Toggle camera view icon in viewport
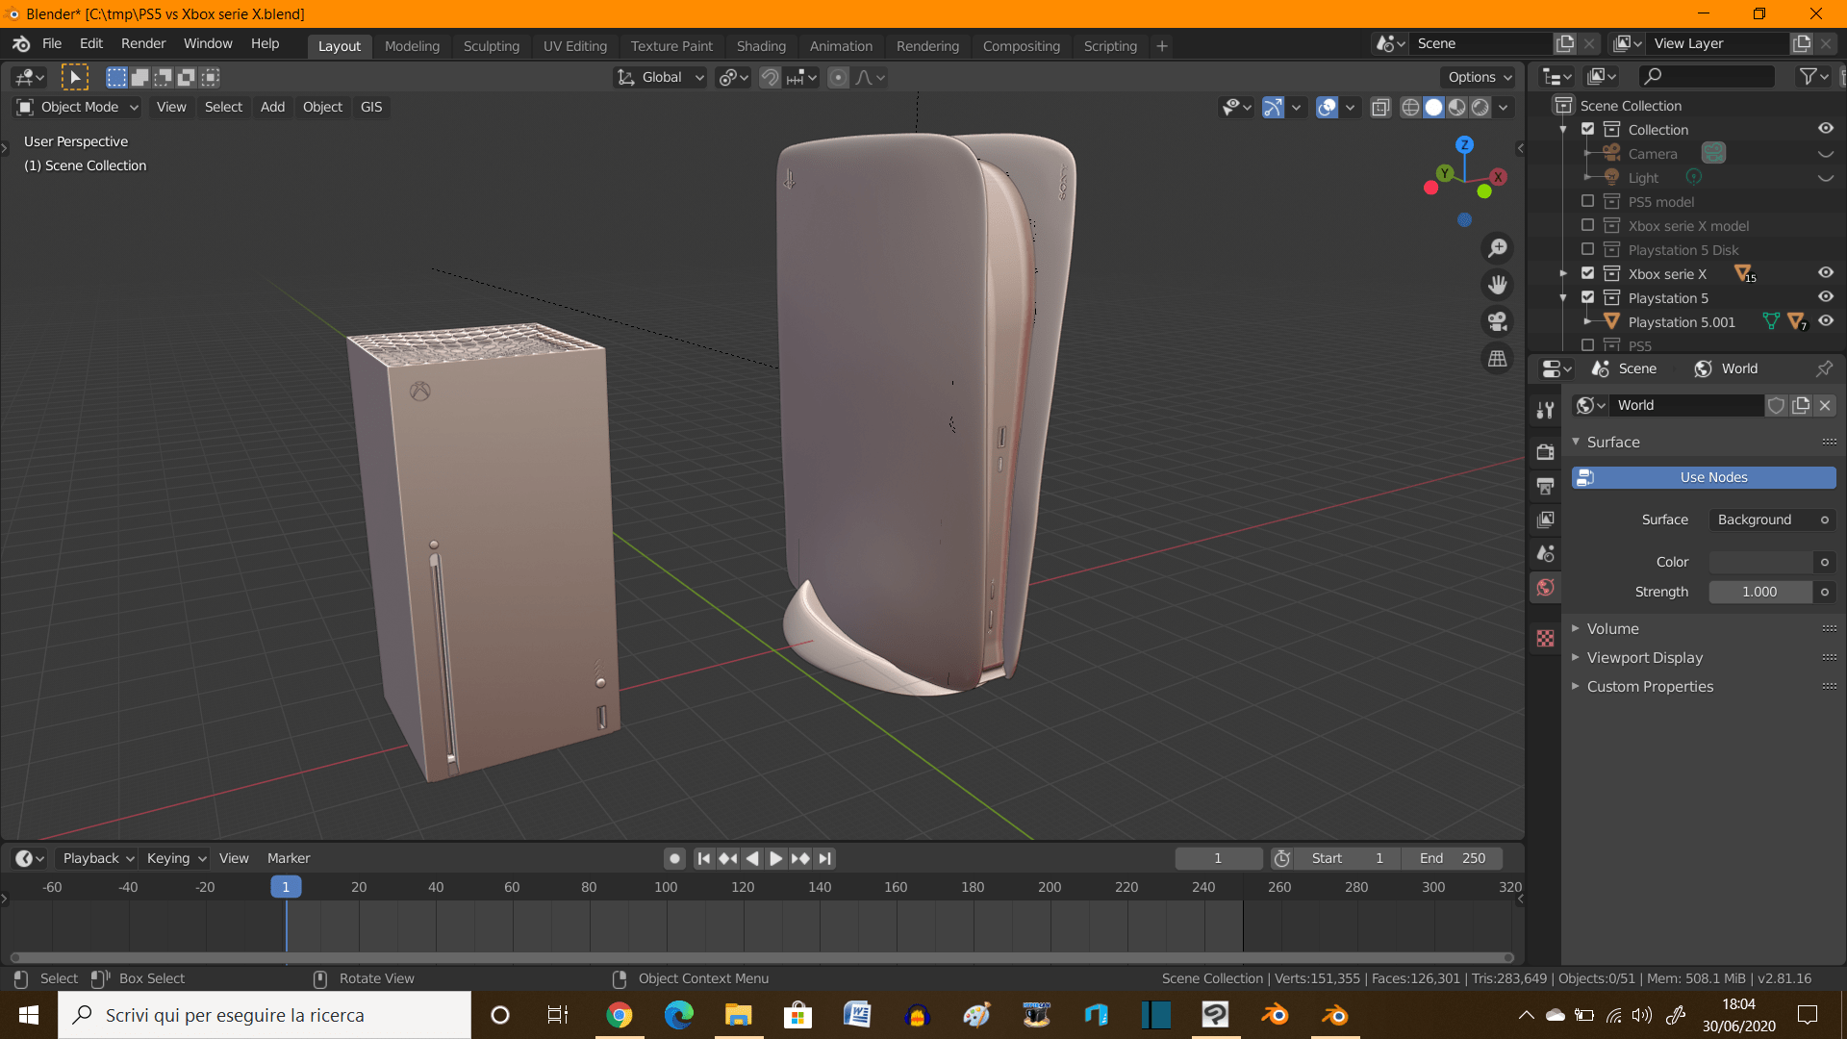1847x1039 pixels. coord(1497,321)
